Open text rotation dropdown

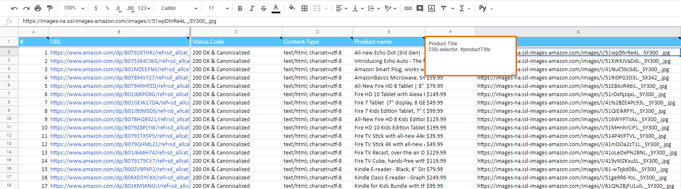[390, 8]
